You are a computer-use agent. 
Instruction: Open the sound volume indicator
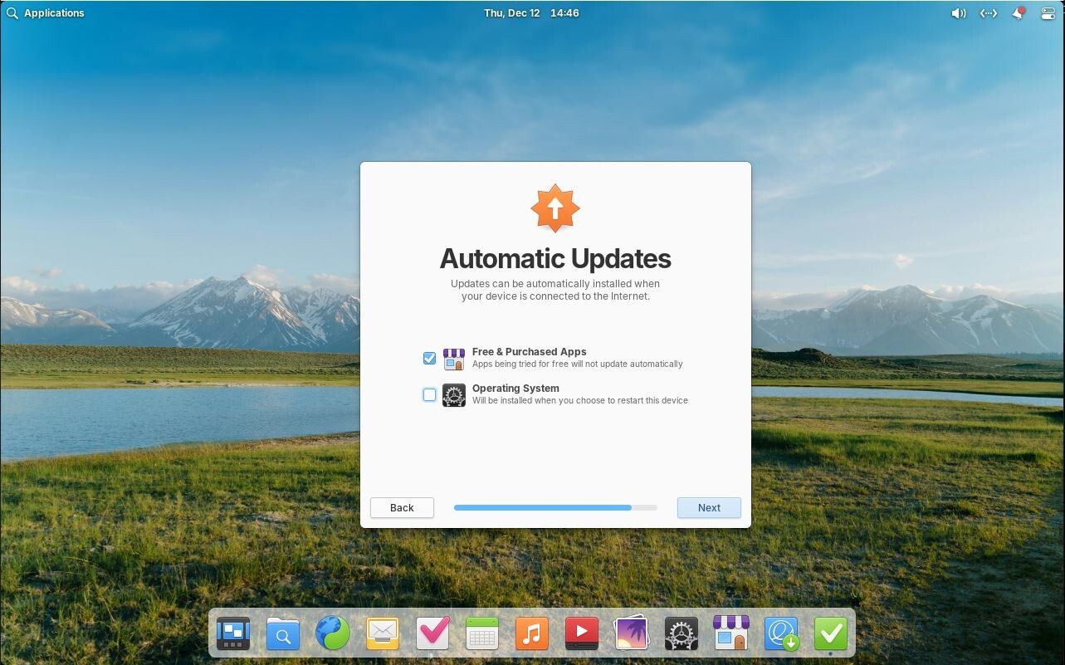(959, 13)
